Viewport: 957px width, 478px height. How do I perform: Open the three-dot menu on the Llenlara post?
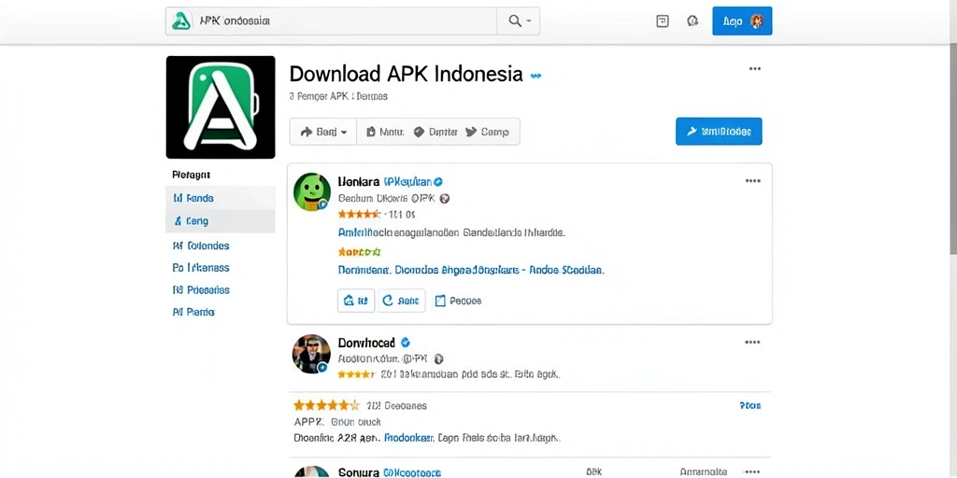(x=753, y=181)
